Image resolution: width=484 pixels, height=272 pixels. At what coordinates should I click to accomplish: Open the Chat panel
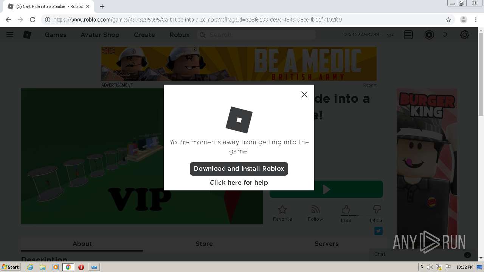(422, 254)
